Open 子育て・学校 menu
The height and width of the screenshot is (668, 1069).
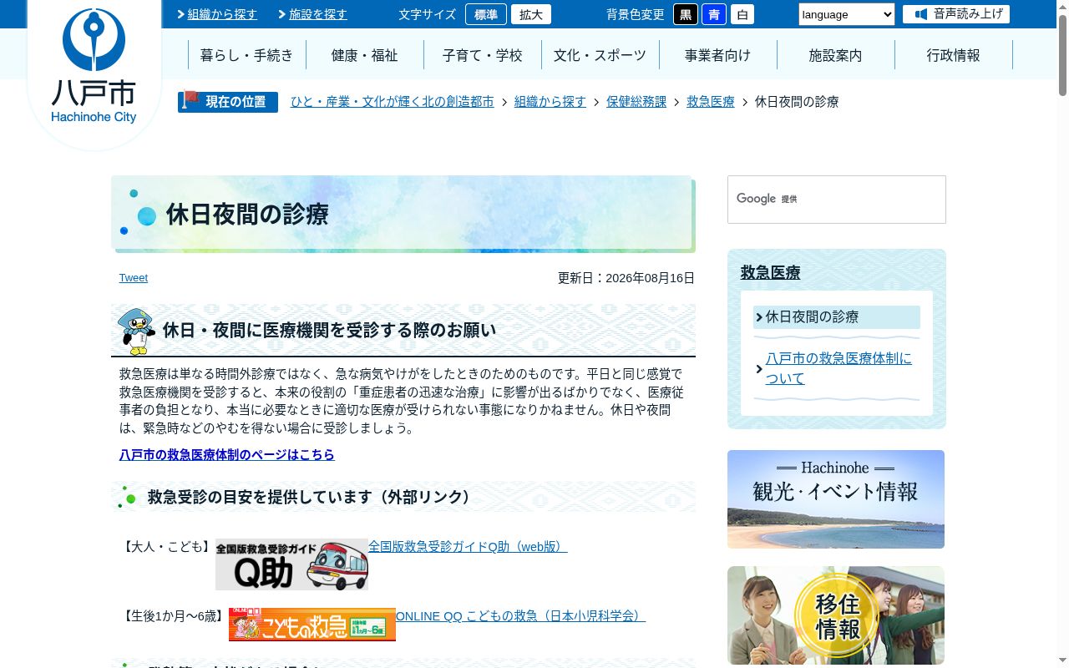click(x=482, y=55)
